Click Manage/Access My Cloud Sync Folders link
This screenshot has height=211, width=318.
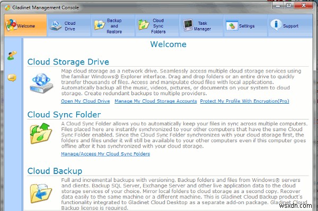[105, 154]
